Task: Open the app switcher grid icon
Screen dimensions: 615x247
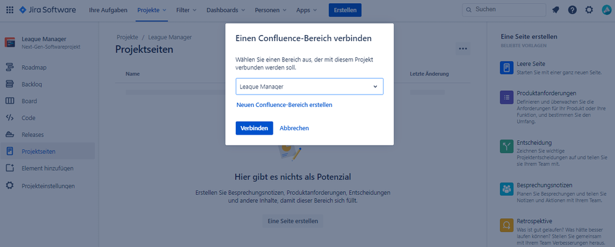Action: (x=10, y=10)
